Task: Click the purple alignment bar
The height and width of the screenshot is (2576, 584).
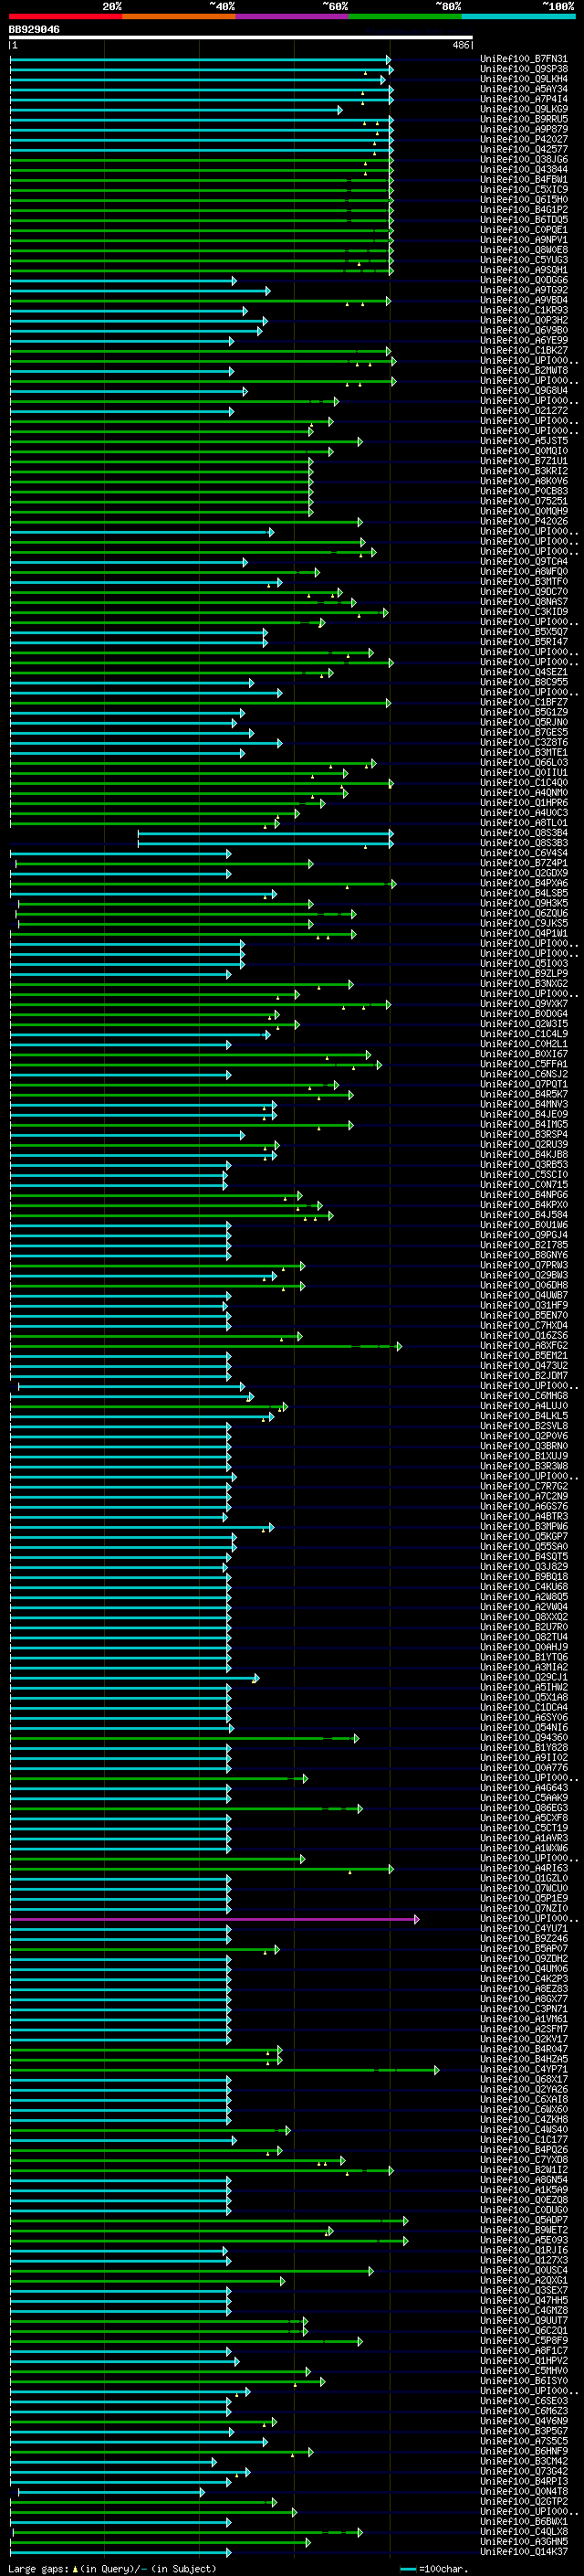Action: point(214,1919)
